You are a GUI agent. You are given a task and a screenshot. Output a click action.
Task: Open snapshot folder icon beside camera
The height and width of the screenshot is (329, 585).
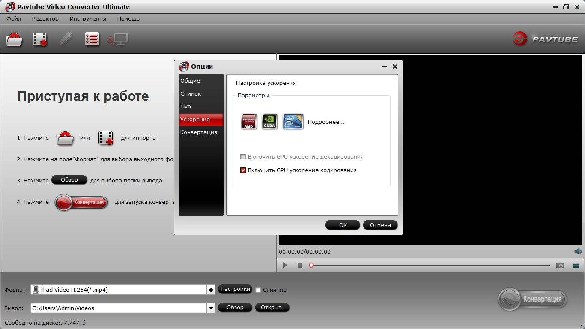(x=576, y=266)
